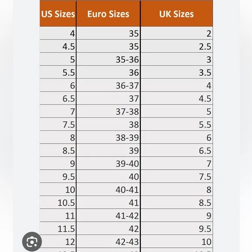This screenshot has height=252, width=252.
Task: Click the US size 8 cell
Action: click(58, 137)
